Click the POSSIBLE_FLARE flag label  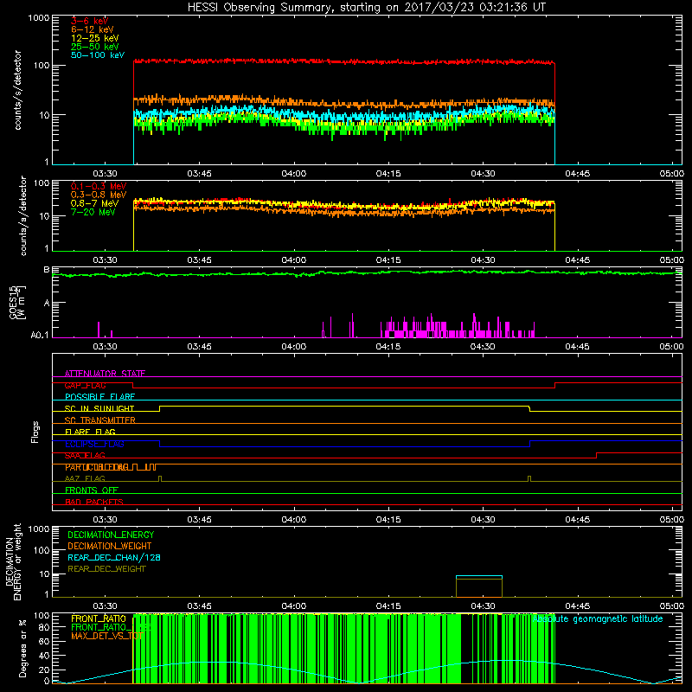click(99, 397)
